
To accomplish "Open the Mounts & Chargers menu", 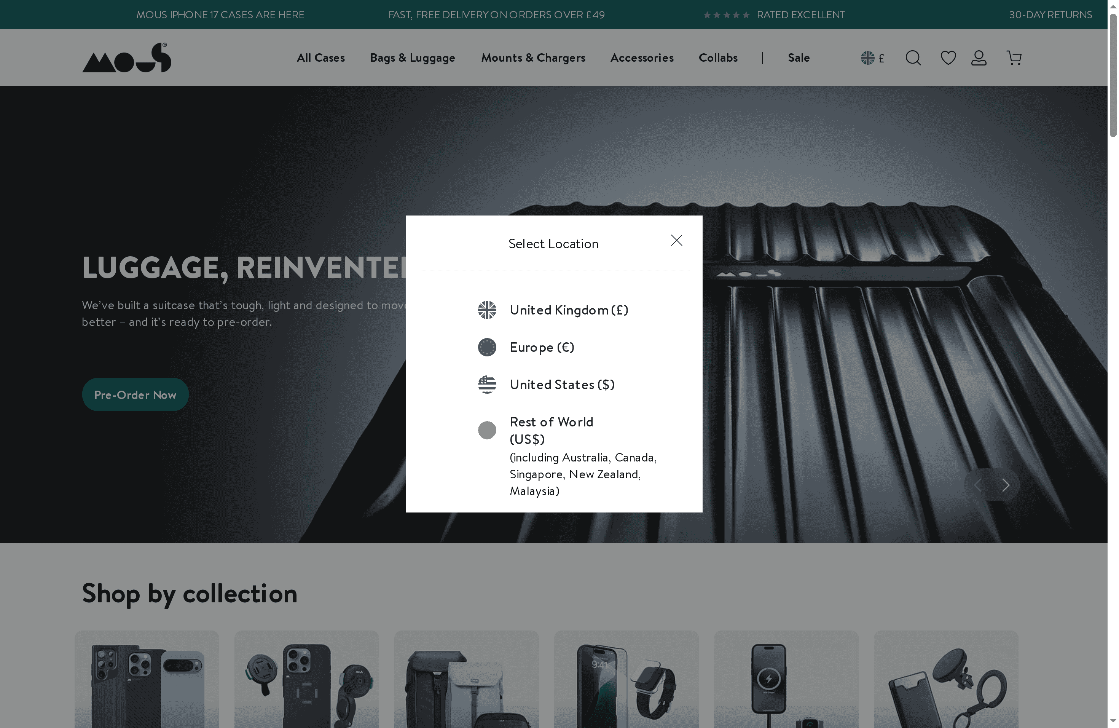I will pyautogui.click(x=533, y=57).
